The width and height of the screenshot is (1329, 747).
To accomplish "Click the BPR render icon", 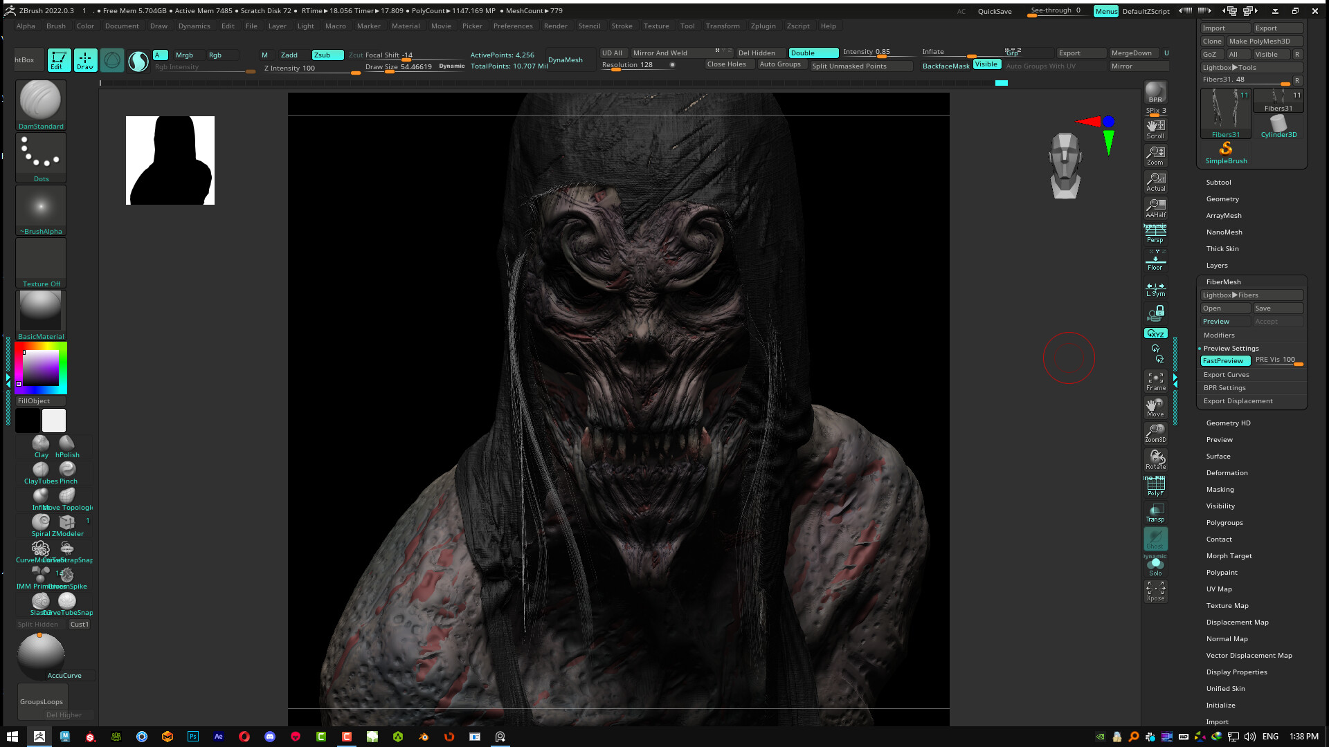I will point(1155,93).
